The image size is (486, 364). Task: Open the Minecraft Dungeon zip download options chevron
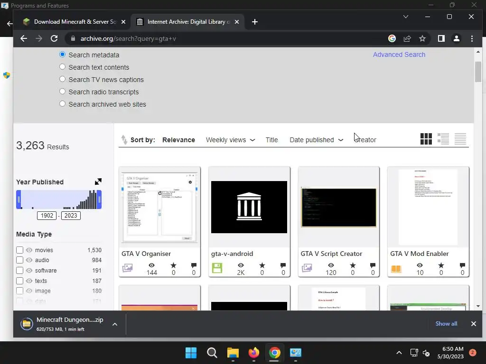115,324
